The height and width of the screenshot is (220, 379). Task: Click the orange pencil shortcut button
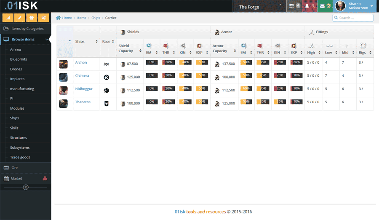pos(19,18)
